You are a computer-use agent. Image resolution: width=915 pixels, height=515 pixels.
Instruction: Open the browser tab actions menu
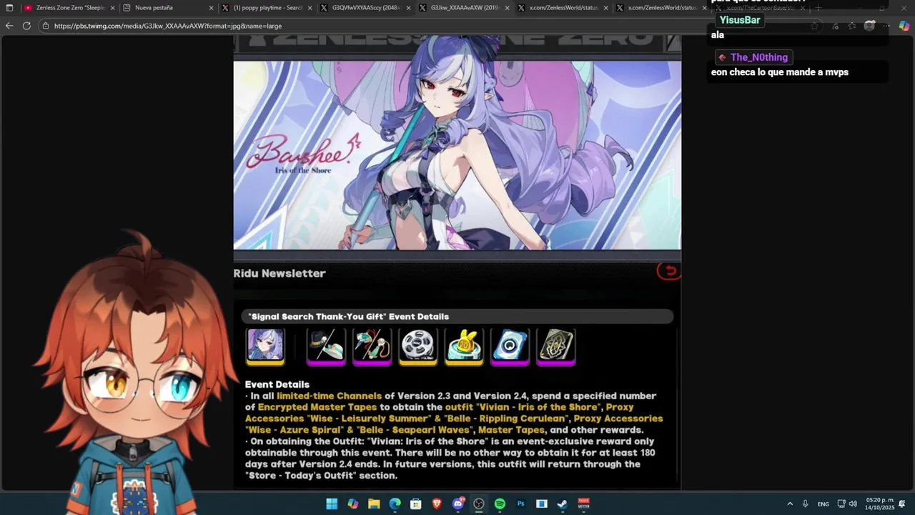coord(9,8)
